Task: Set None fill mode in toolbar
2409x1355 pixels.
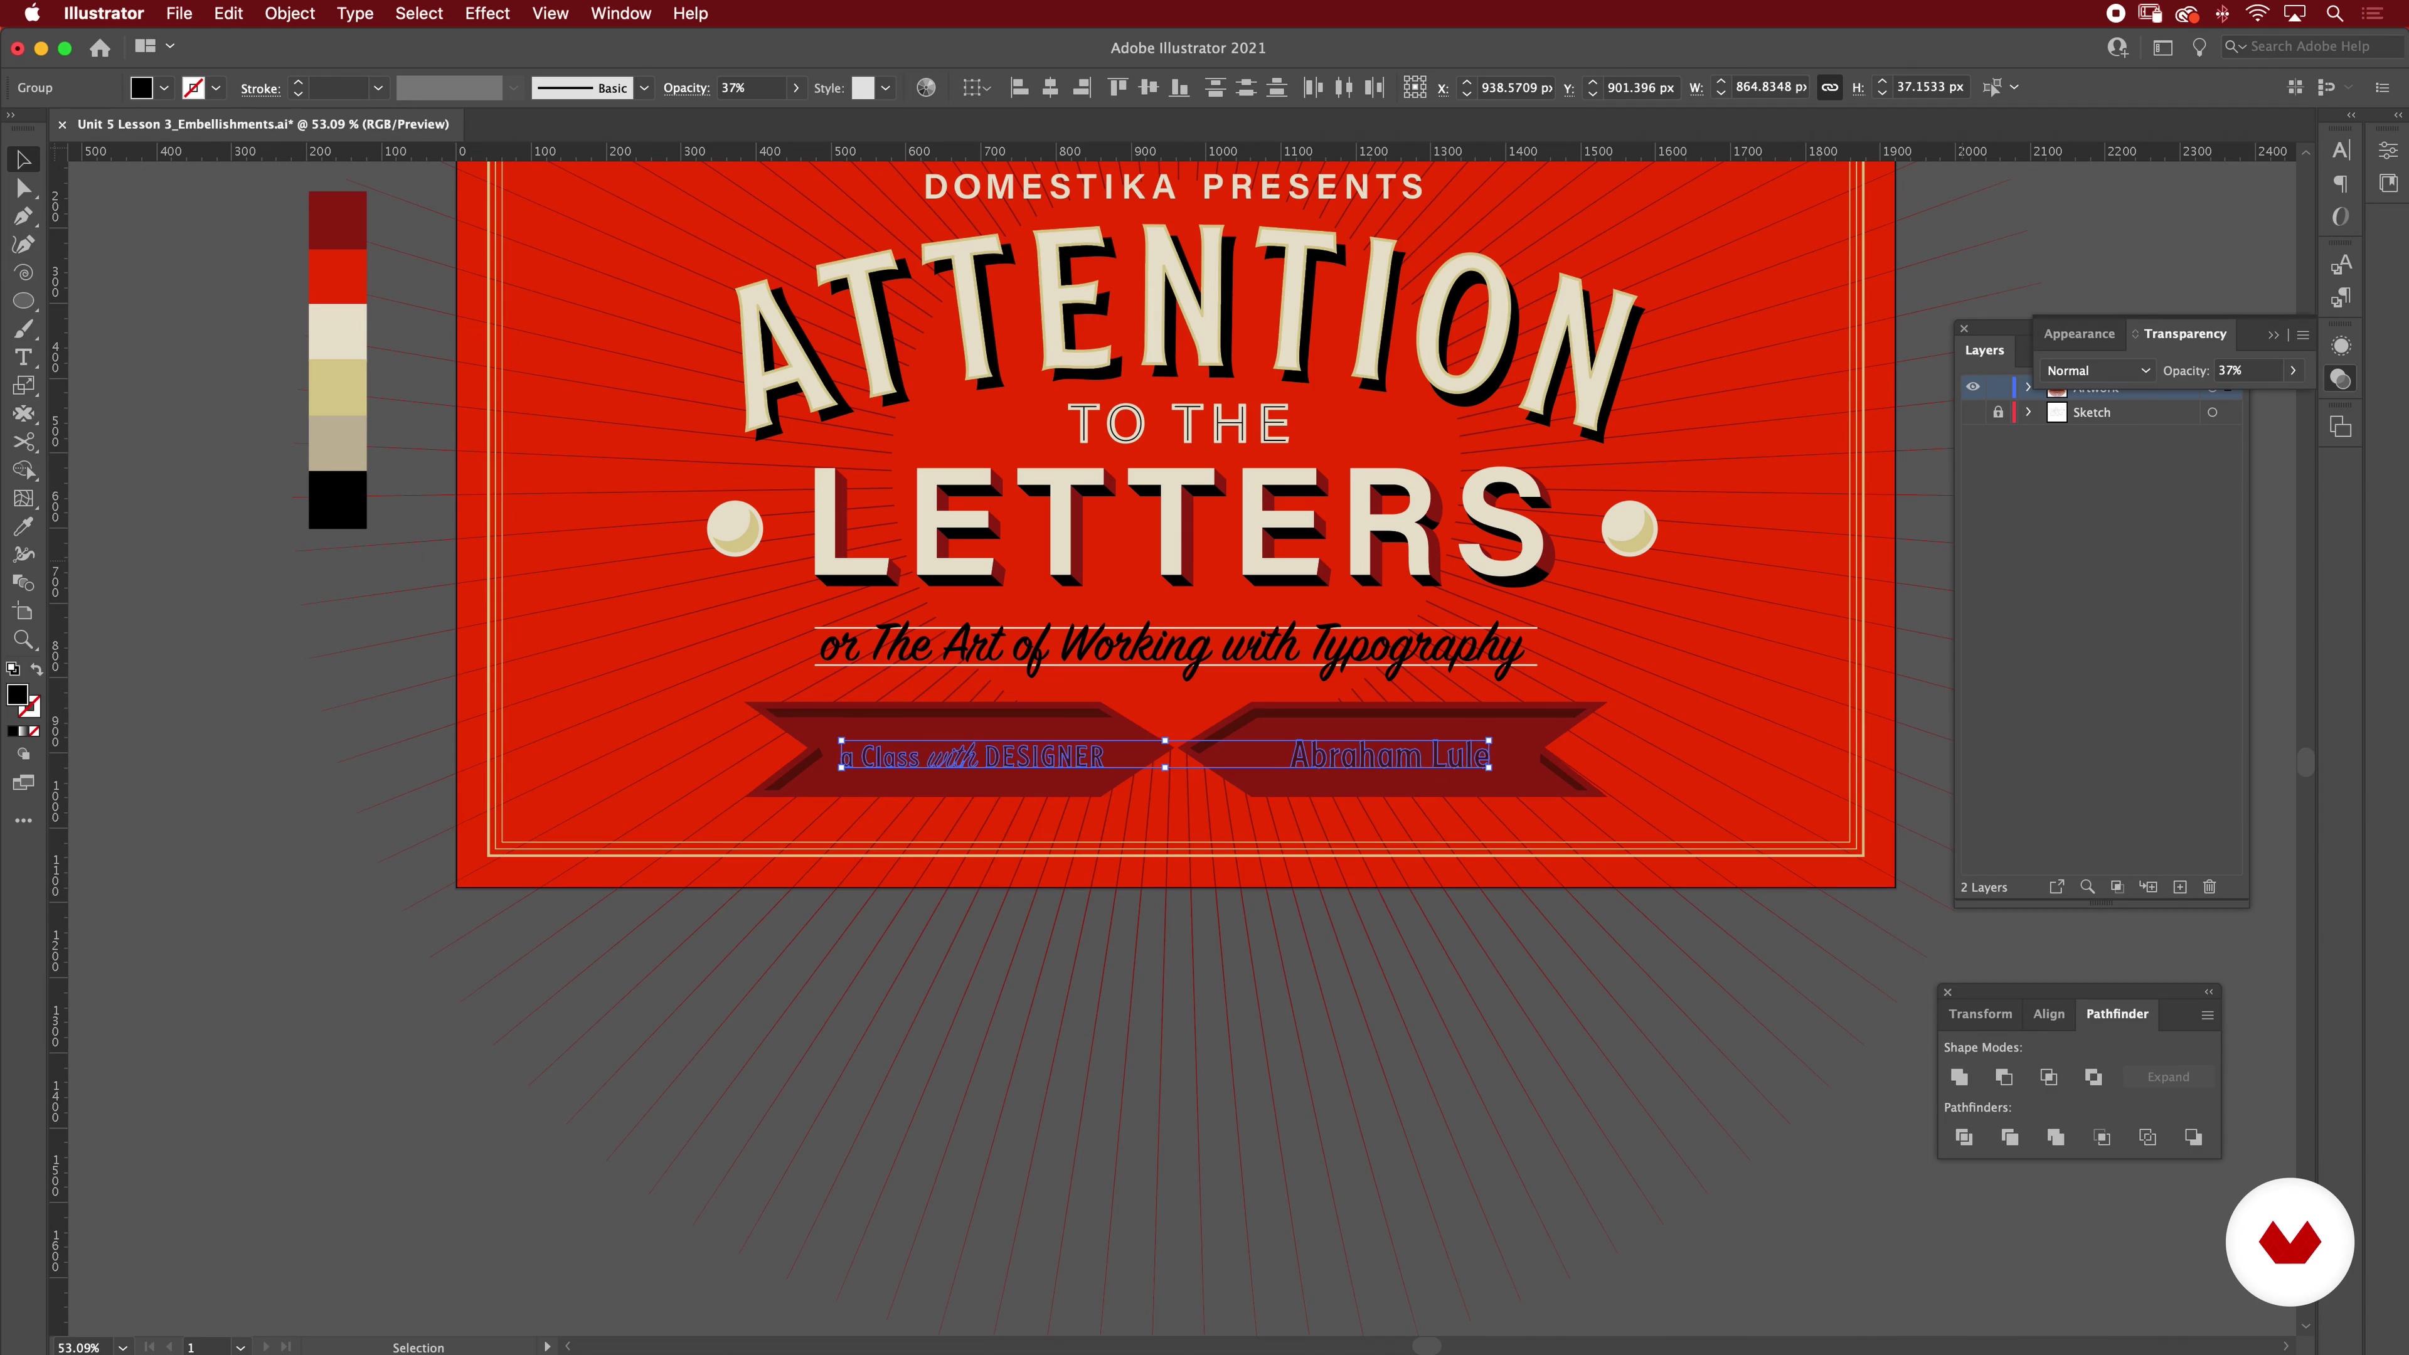Action: (35, 731)
